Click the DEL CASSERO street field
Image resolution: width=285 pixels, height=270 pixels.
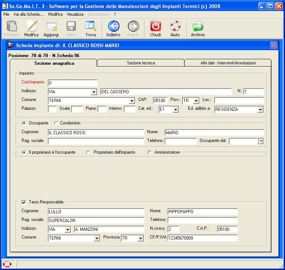point(166,91)
